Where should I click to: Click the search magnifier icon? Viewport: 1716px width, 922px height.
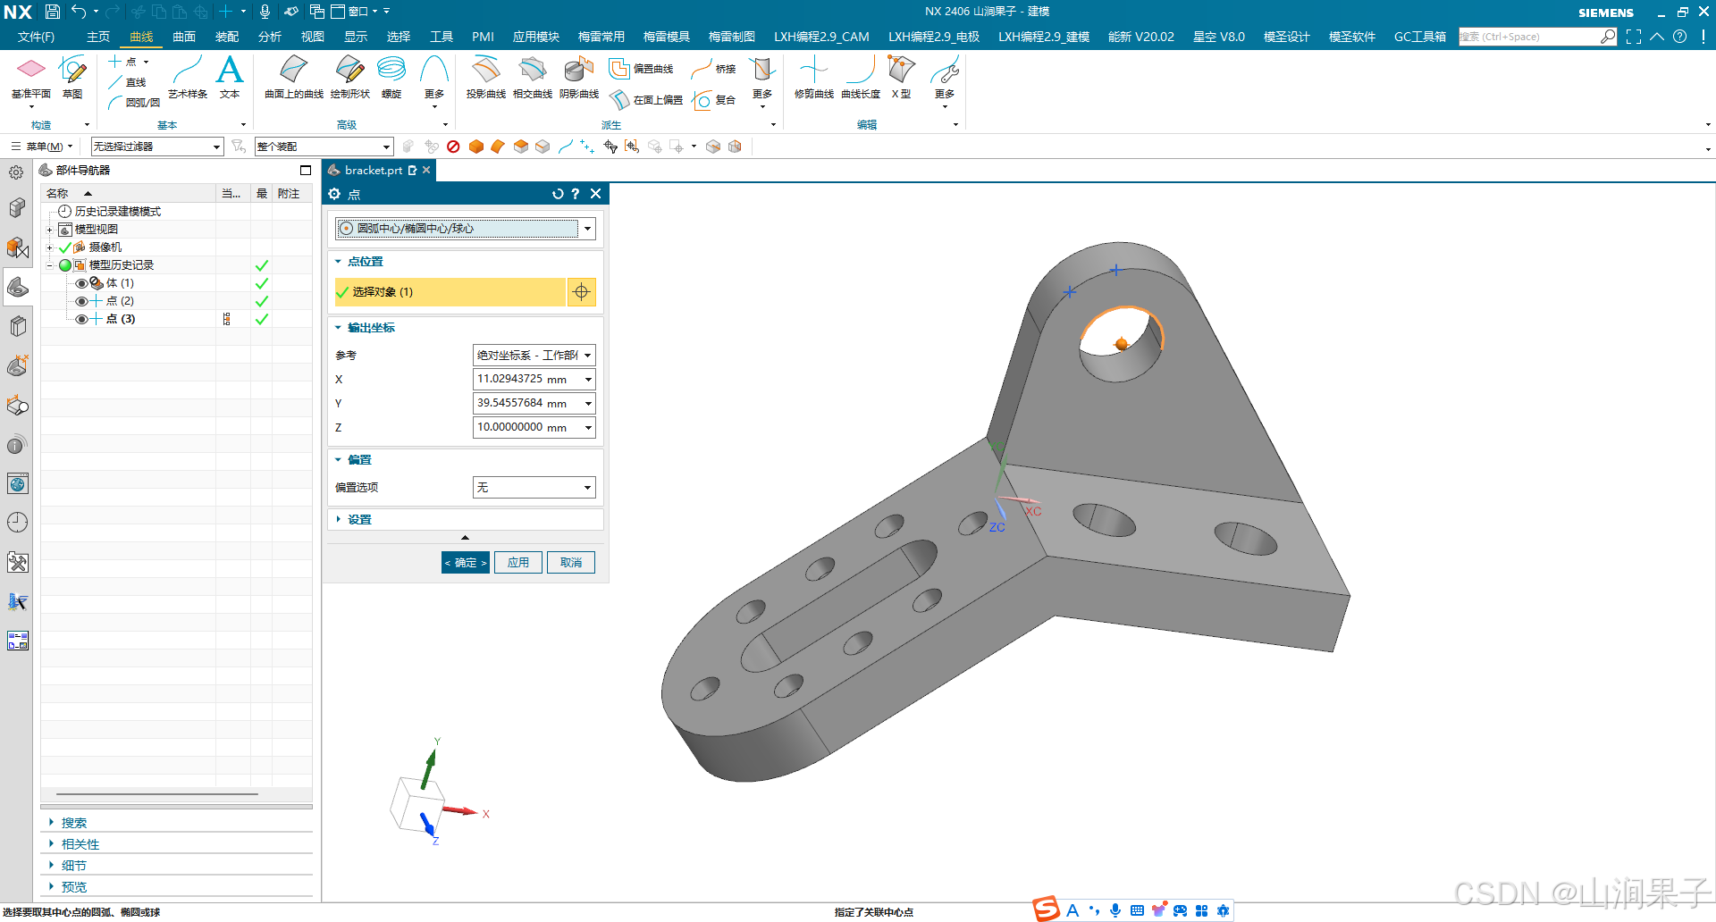point(1608,37)
